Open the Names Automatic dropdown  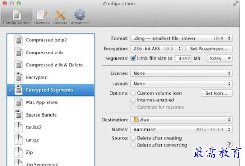182,129
